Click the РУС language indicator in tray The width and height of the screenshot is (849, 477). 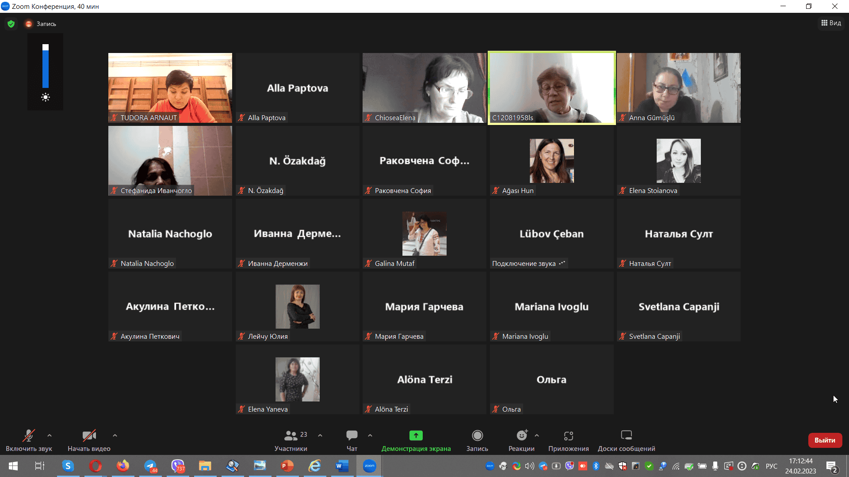(x=772, y=466)
